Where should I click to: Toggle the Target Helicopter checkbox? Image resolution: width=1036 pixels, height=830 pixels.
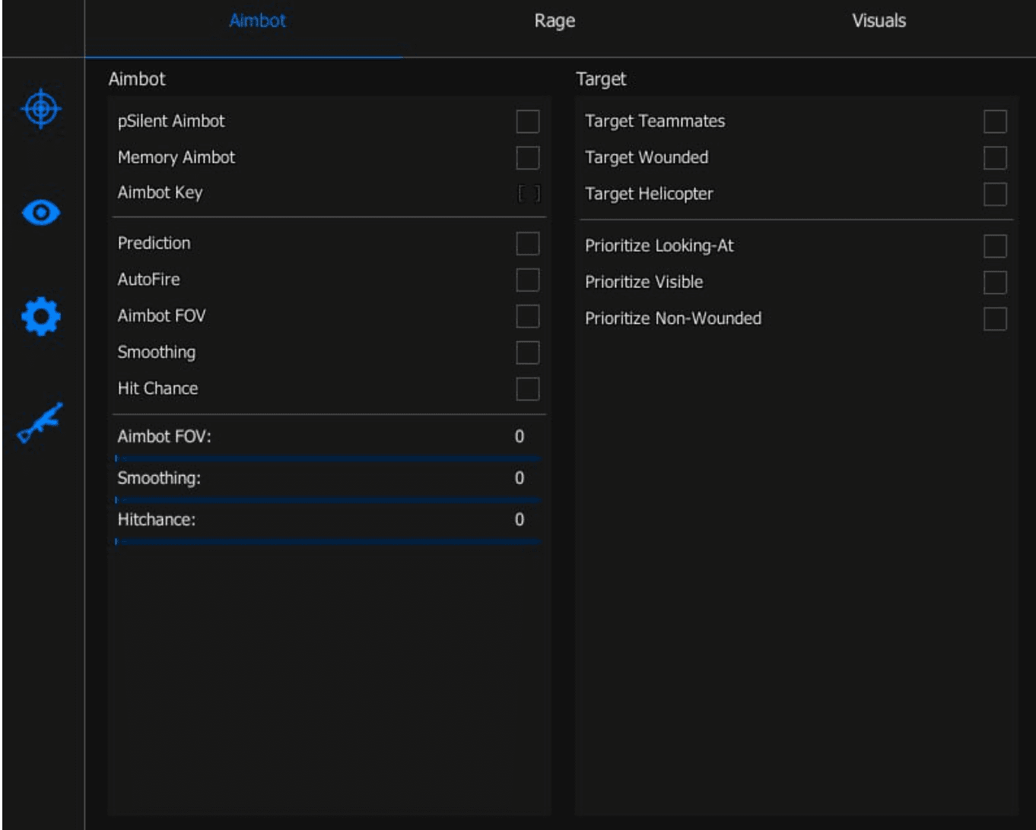[x=995, y=195]
